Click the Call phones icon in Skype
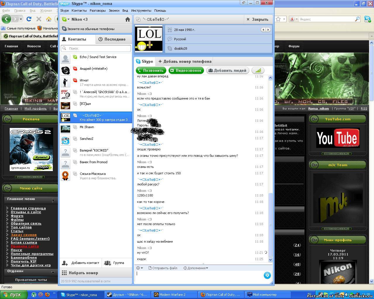Screen dimensions: 374x299 pyautogui.click(x=65, y=29)
